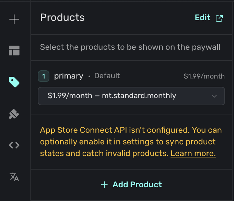This screenshot has height=201, width=234.
Task: Select the primary product name label
Action: point(69,76)
